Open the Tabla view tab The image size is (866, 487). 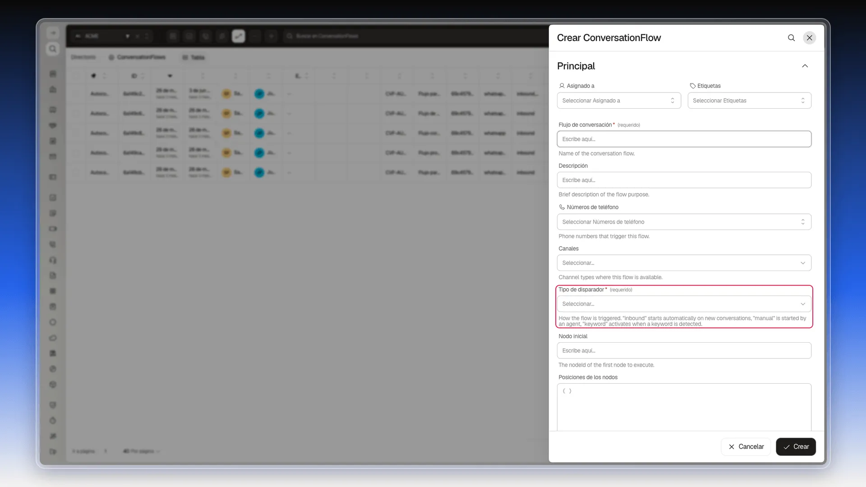[x=193, y=57]
